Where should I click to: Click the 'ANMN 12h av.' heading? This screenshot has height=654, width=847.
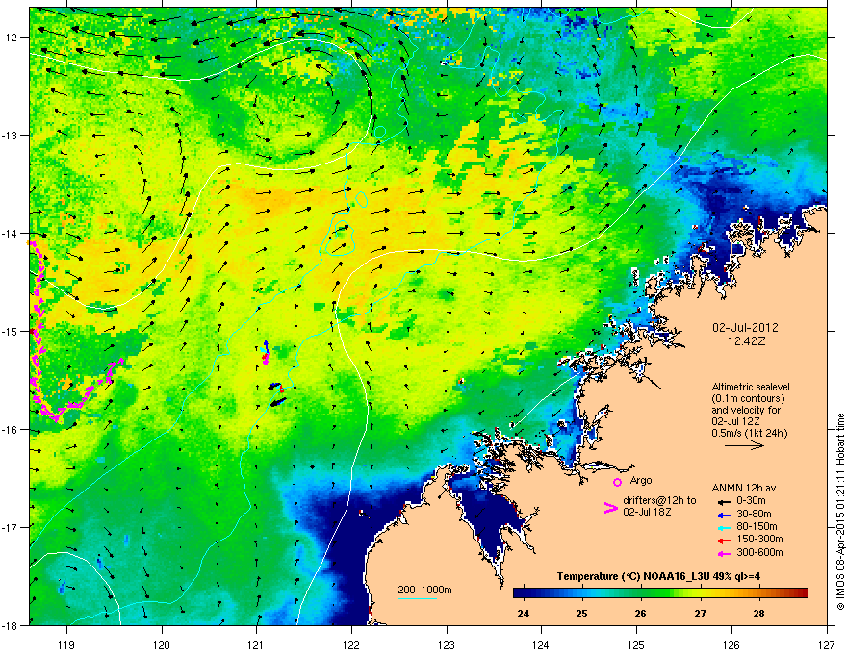[x=745, y=489]
